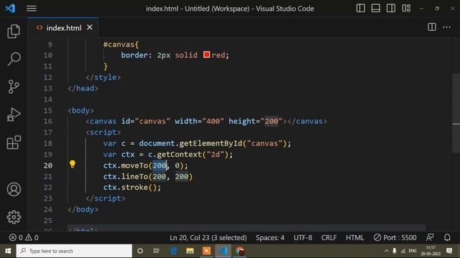This screenshot has width=460, height=258.
Task: Show hidden system tray icons
Action: (x=387, y=251)
